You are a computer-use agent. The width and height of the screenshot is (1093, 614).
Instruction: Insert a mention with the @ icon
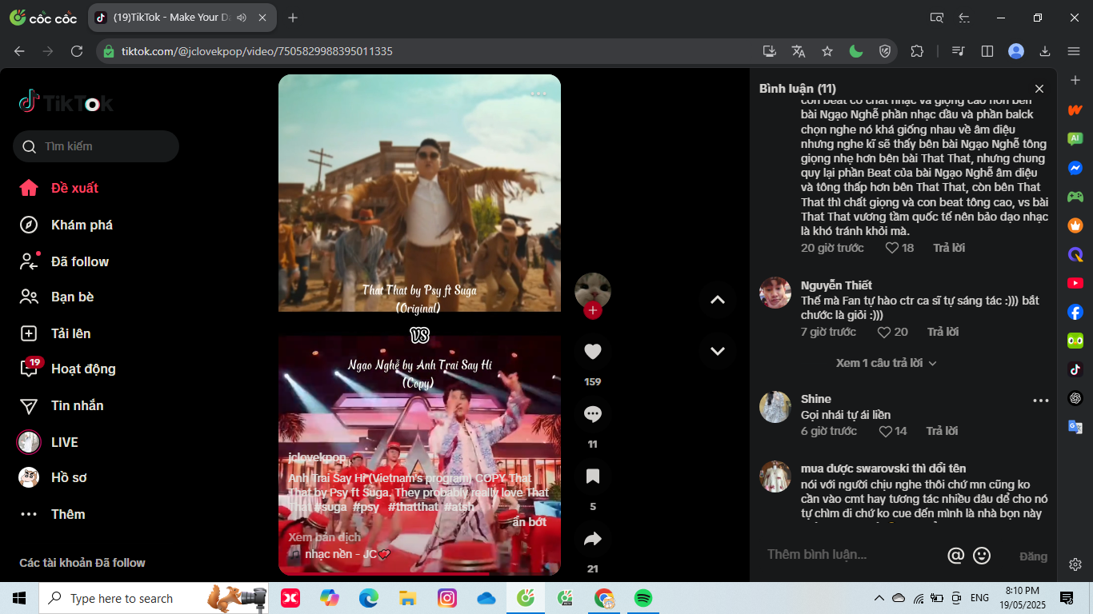tap(955, 555)
